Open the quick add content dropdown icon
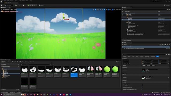The width and height of the screenshot is (171, 96). click(16, 5)
